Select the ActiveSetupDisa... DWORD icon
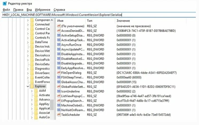The width and height of the screenshot is (199, 125). pos(59,35)
